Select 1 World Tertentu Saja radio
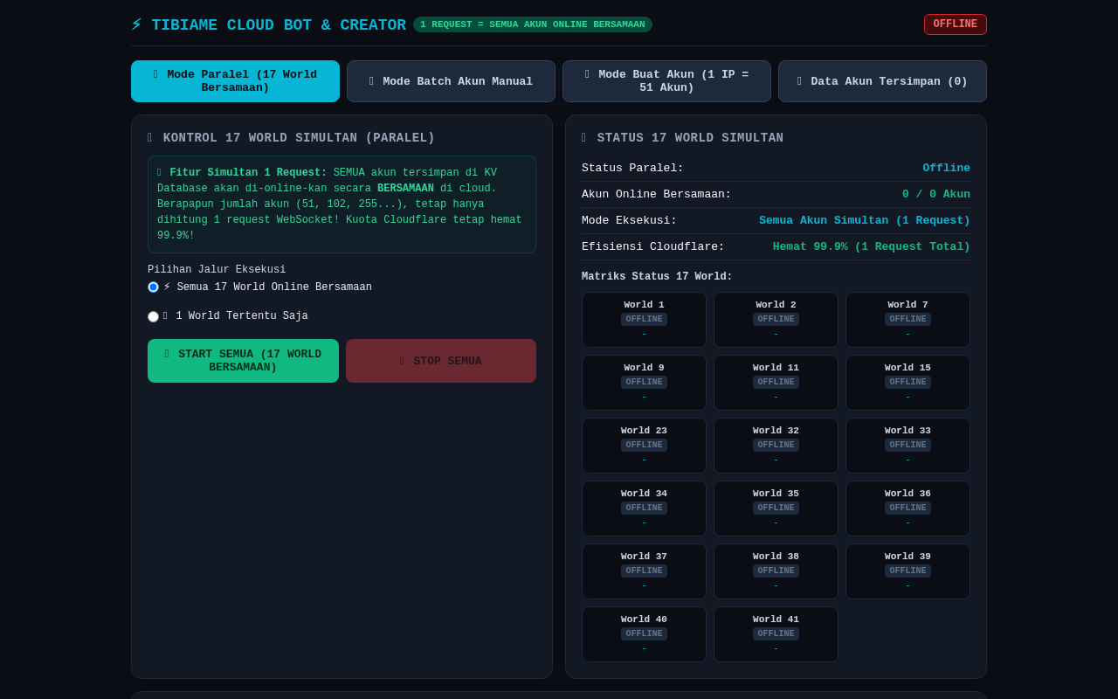Viewport: 1118px width, 699px height. (153, 316)
